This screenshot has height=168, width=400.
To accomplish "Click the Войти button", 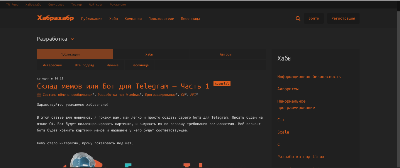I will click(x=314, y=18).
